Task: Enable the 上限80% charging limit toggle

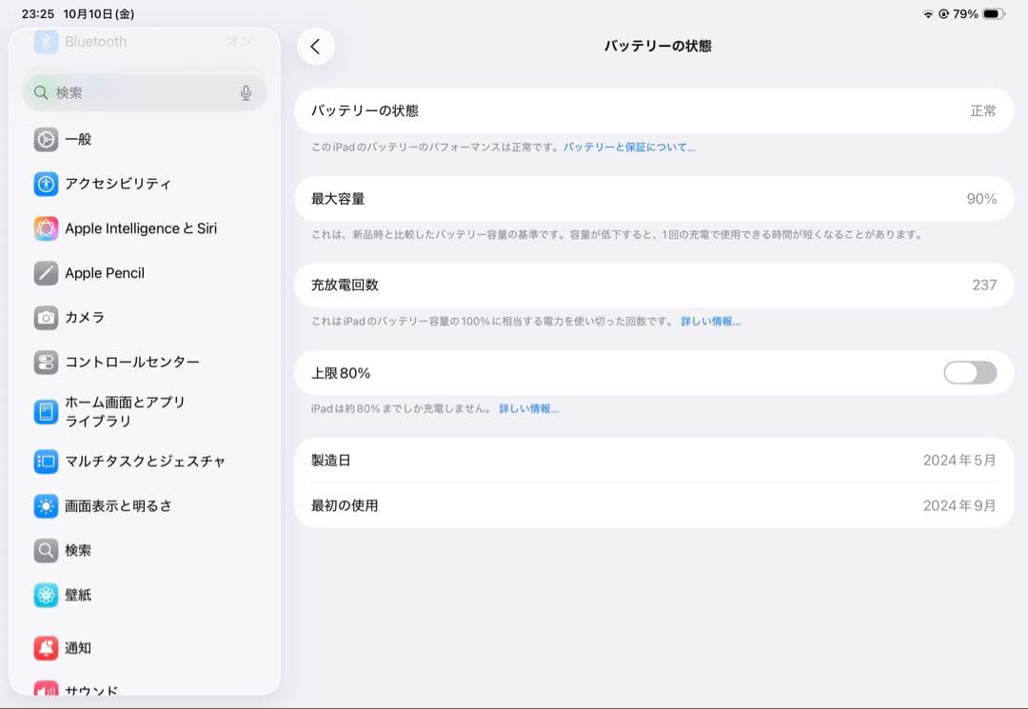Action: (969, 373)
